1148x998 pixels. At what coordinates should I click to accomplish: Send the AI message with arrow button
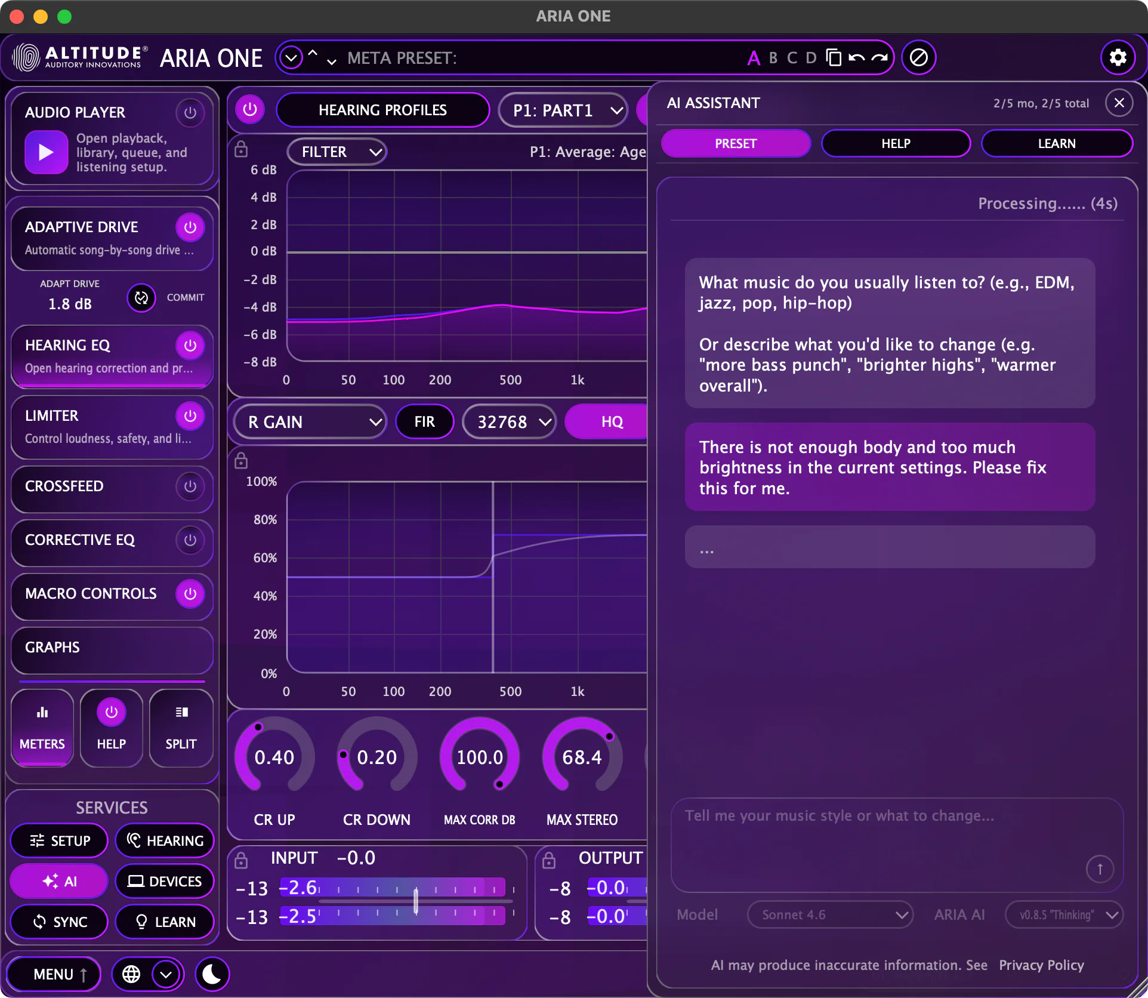click(x=1100, y=868)
